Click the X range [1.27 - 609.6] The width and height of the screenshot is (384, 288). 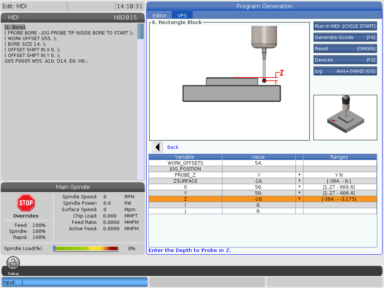[x=340, y=187]
